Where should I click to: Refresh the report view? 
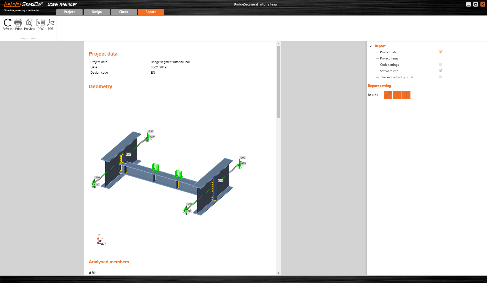pos(7,24)
